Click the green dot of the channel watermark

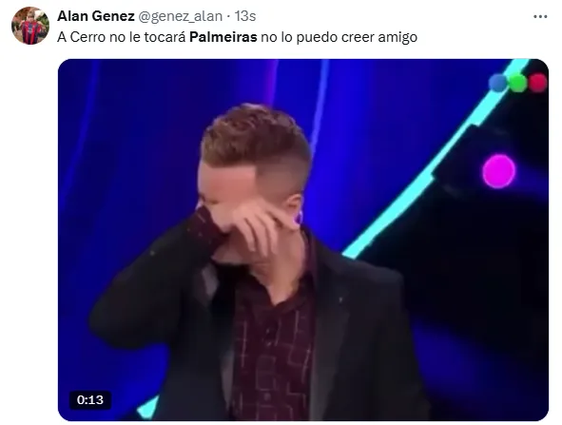tap(517, 83)
